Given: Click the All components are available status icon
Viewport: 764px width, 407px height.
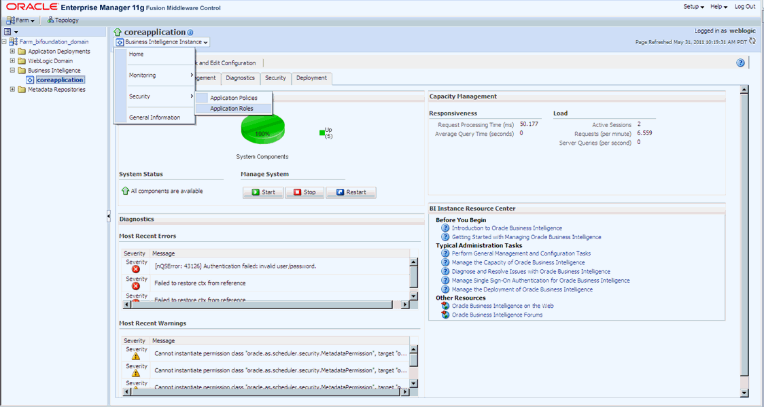Looking at the screenshot, I should point(125,192).
